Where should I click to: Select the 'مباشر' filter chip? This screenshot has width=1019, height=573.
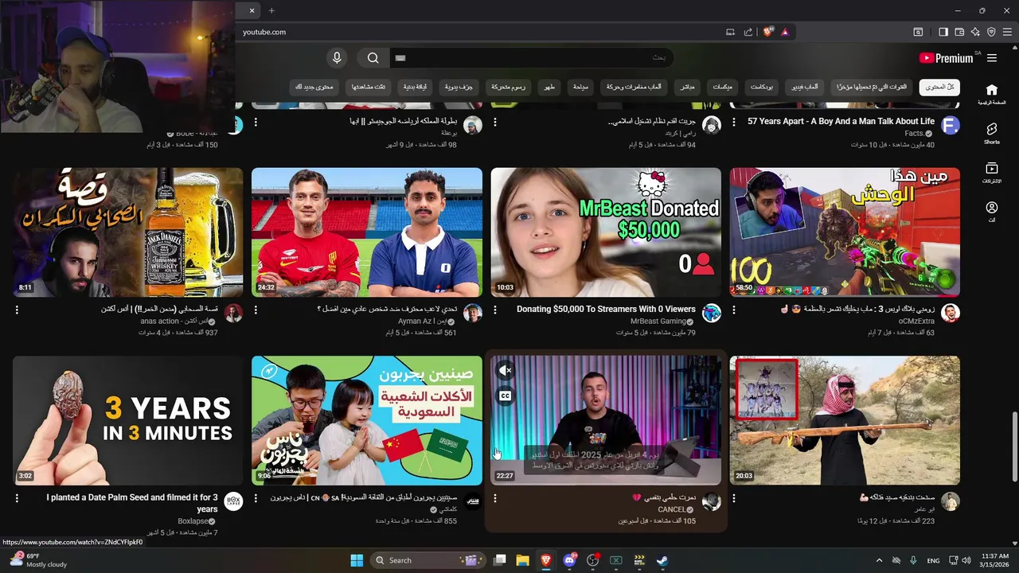click(x=687, y=87)
